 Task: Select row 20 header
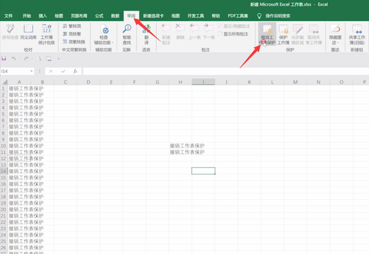(4, 209)
